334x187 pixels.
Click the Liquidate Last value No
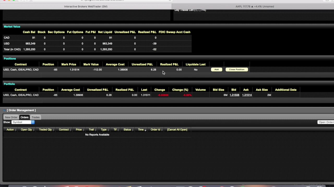[x=196, y=70]
